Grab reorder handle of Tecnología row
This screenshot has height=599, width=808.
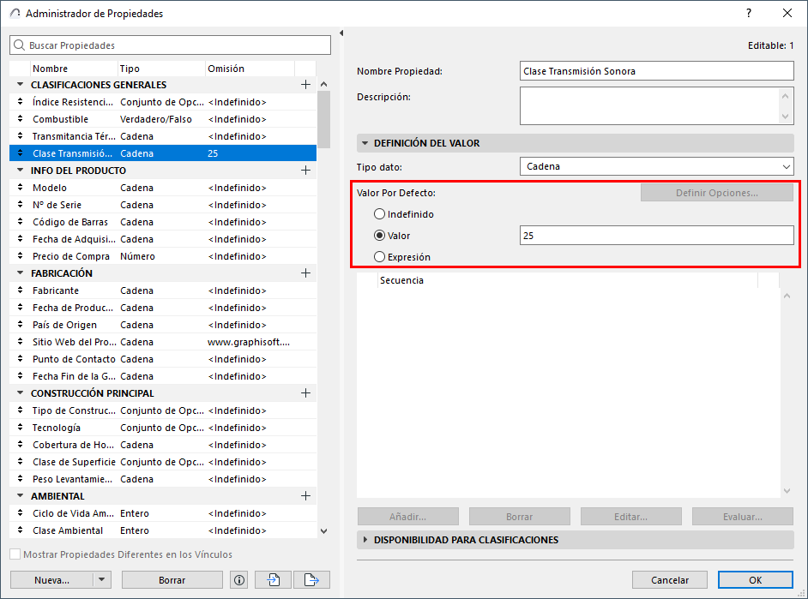20,427
